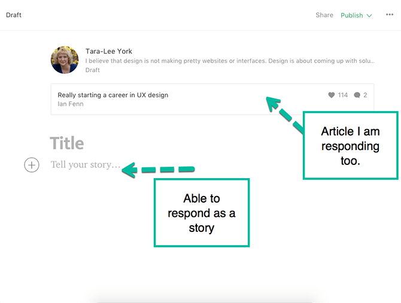The image size is (401, 303).
Task: Open 'Really starting a career in UX design'
Action: pyautogui.click(x=113, y=95)
